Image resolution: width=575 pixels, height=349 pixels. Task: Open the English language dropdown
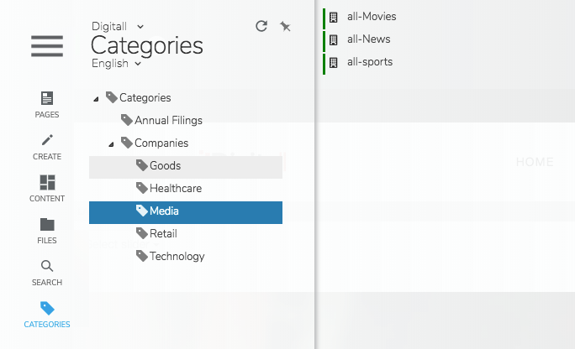coord(116,63)
